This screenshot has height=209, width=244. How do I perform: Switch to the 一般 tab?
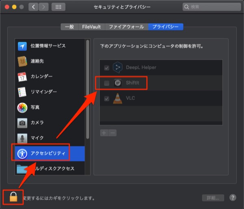pos(69,27)
